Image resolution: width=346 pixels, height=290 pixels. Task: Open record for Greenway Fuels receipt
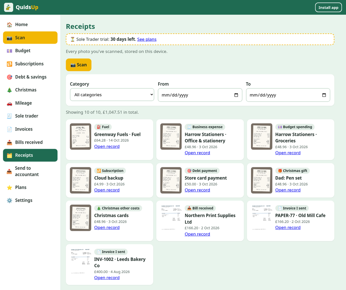107,147
